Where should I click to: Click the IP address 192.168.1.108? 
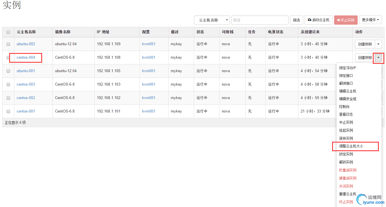pyautogui.click(x=109, y=58)
